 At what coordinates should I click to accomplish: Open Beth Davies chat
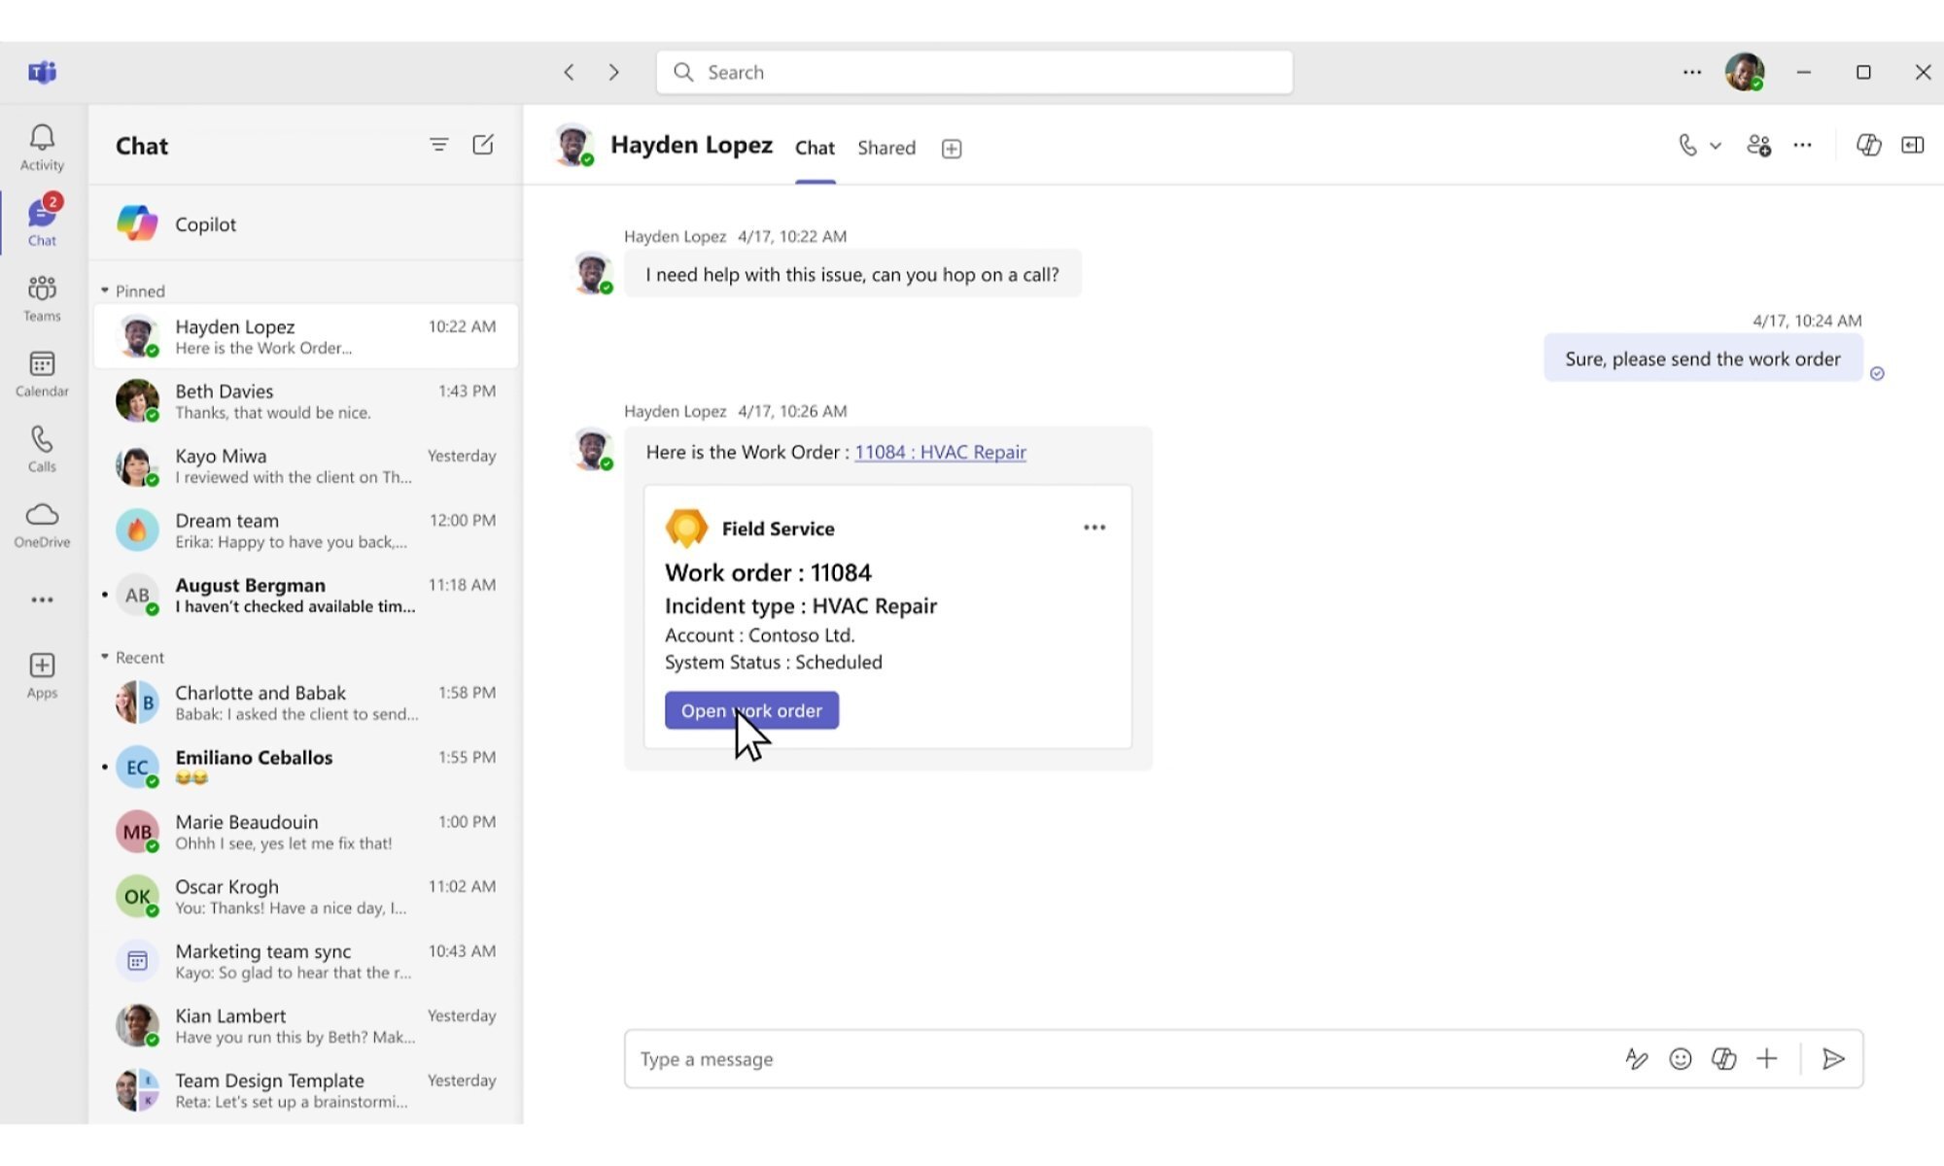(x=305, y=401)
